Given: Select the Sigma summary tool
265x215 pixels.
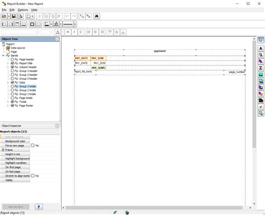Looking at the screenshot, I should coord(261,68).
